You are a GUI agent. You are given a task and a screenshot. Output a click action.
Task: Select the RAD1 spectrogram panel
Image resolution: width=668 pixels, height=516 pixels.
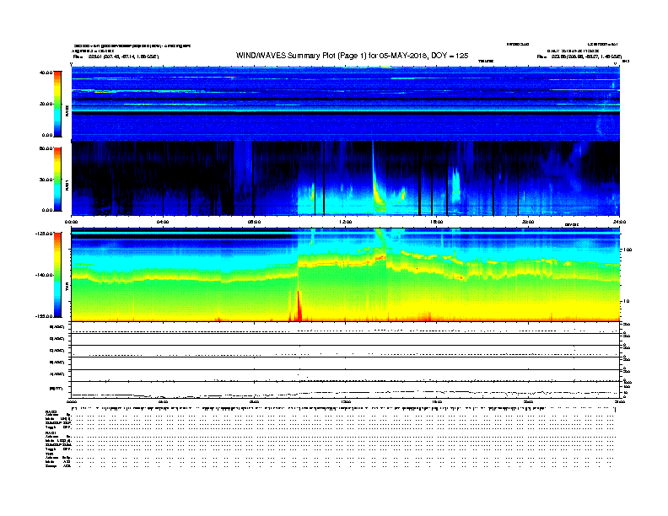[346, 179]
